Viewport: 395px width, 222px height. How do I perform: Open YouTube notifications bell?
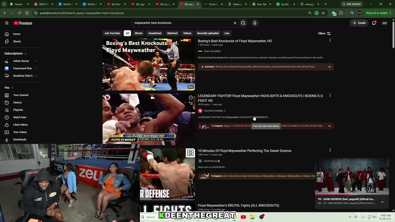(374, 23)
